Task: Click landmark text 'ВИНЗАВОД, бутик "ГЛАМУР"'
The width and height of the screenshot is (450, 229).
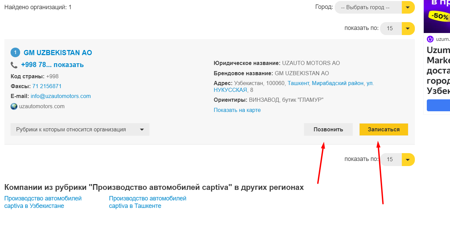Action: coord(286,100)
